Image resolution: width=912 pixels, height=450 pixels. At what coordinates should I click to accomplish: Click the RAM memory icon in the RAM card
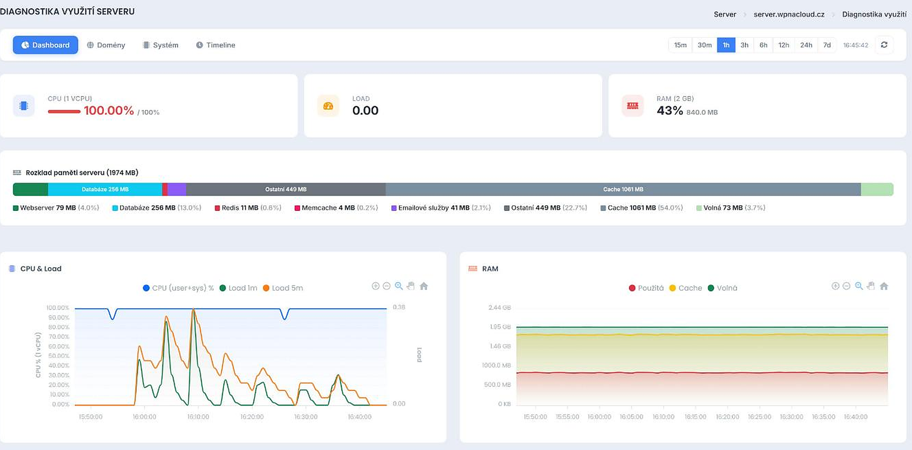click(633, 106)
